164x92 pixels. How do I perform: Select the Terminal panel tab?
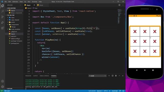pyautogui.click(x=54, y=76)
